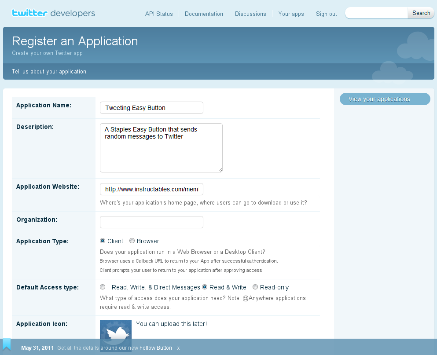Focus the search input box

coord(377,13)
